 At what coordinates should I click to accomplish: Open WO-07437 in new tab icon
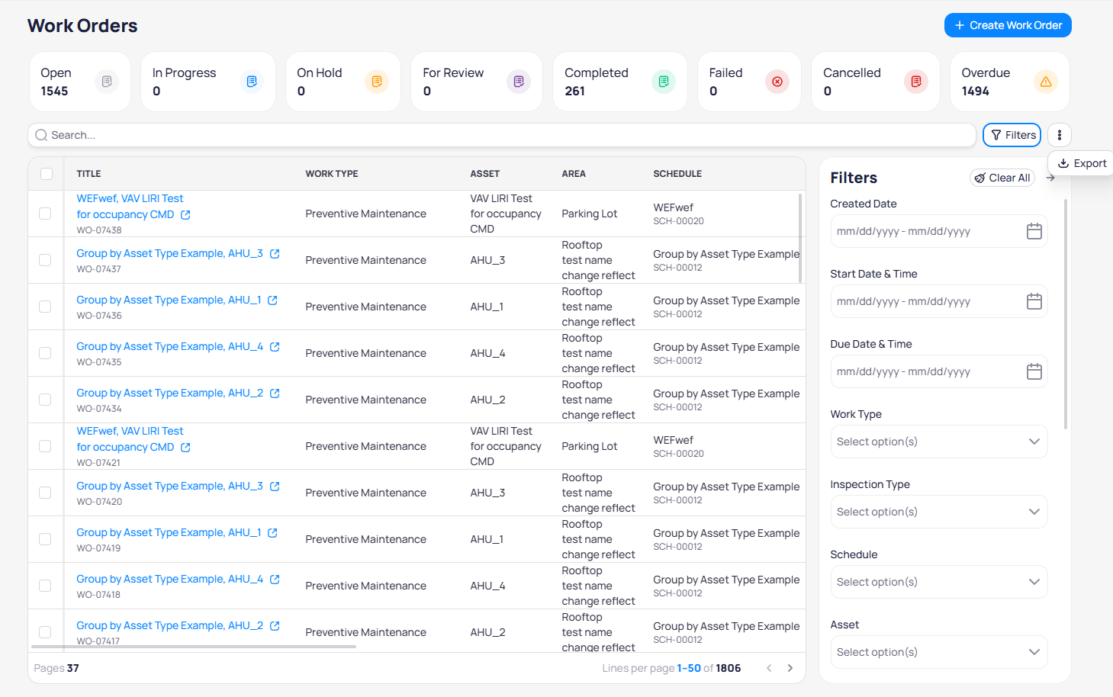pos(275,254)
